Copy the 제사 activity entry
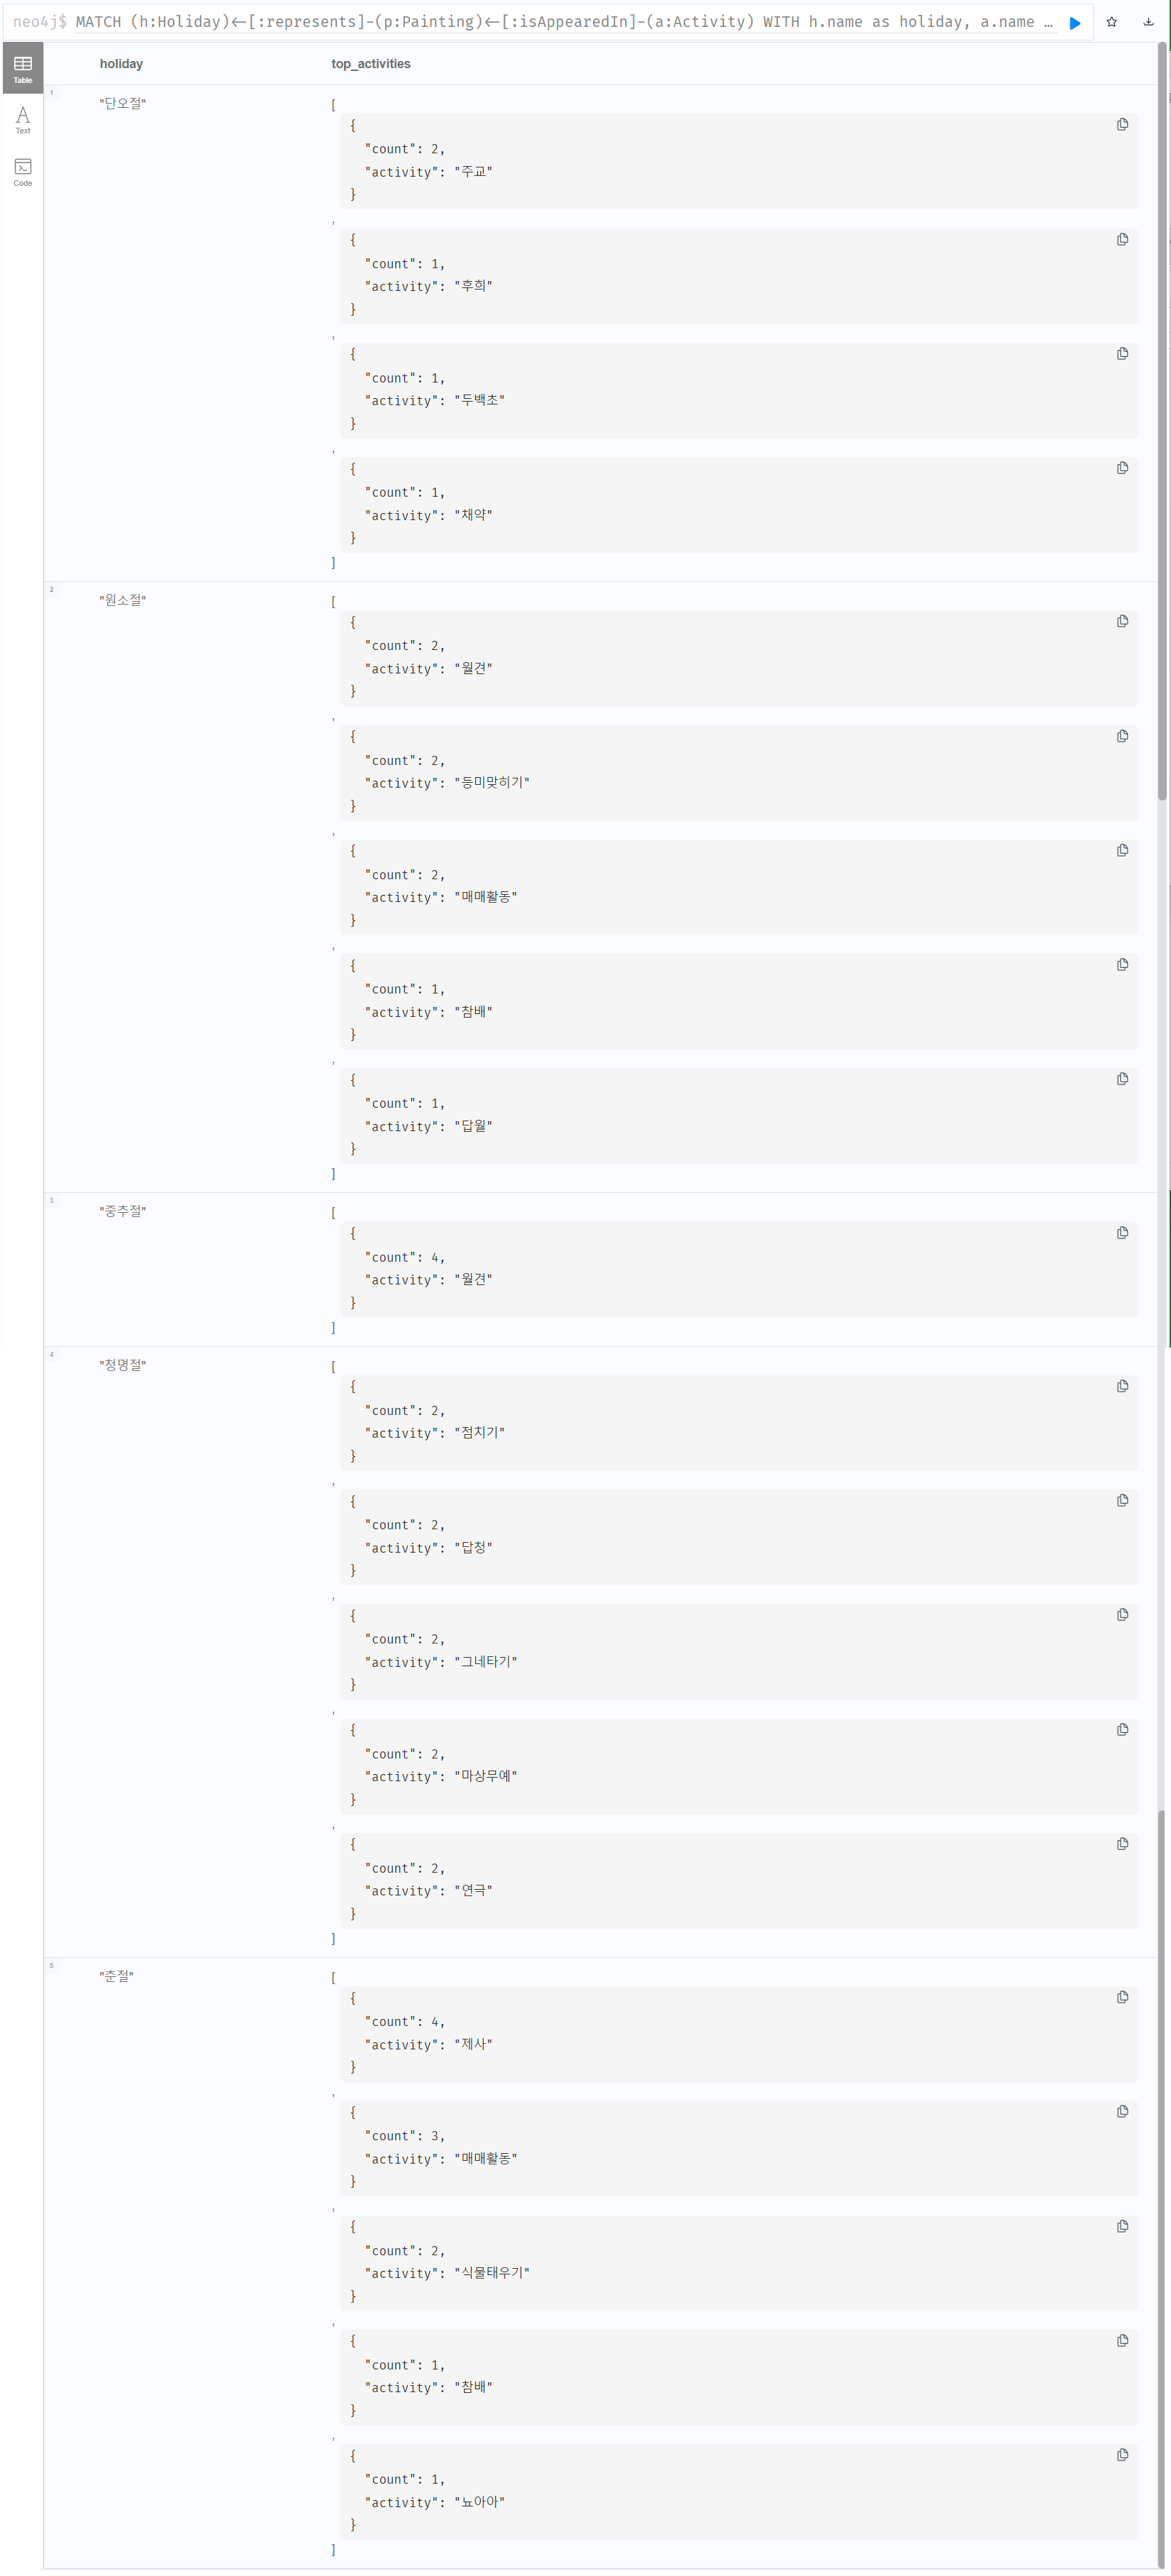 pyautogui.click(x=1122, y=1997)
